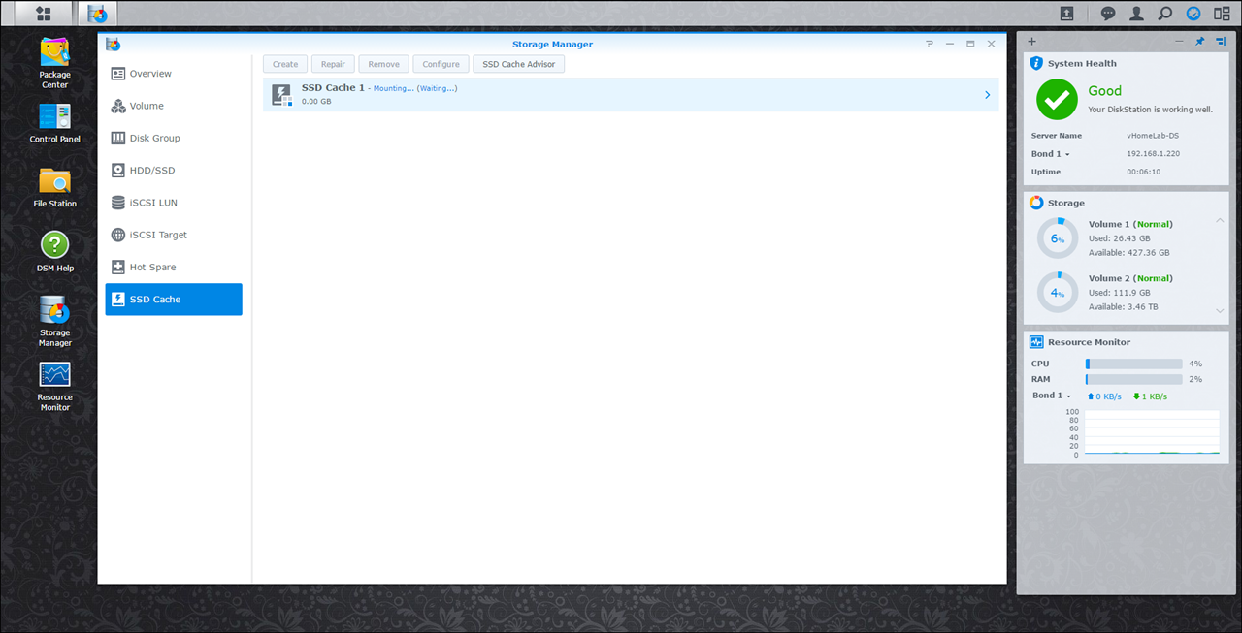The height and width of the screenshot is (633, 1242).
Task: Click the SSD Cache Advisor button
Action: point(518,64)
